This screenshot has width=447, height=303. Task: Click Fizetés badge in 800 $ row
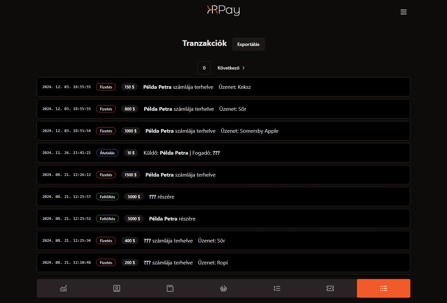[x=106, y=109]
